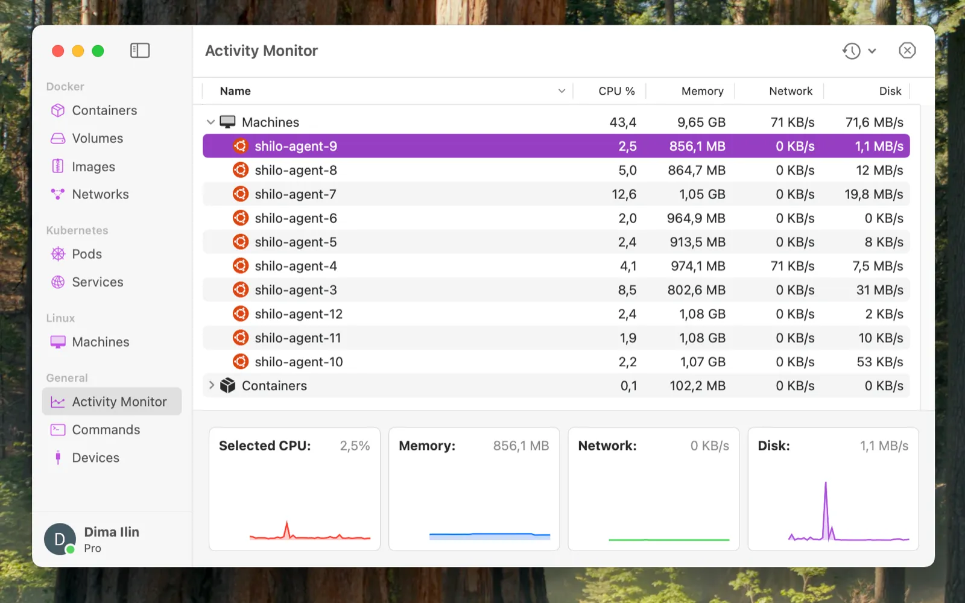The image size is (965, 603).
Task: Click the Selected CPU graph card
Action: (x=294, y=489)
